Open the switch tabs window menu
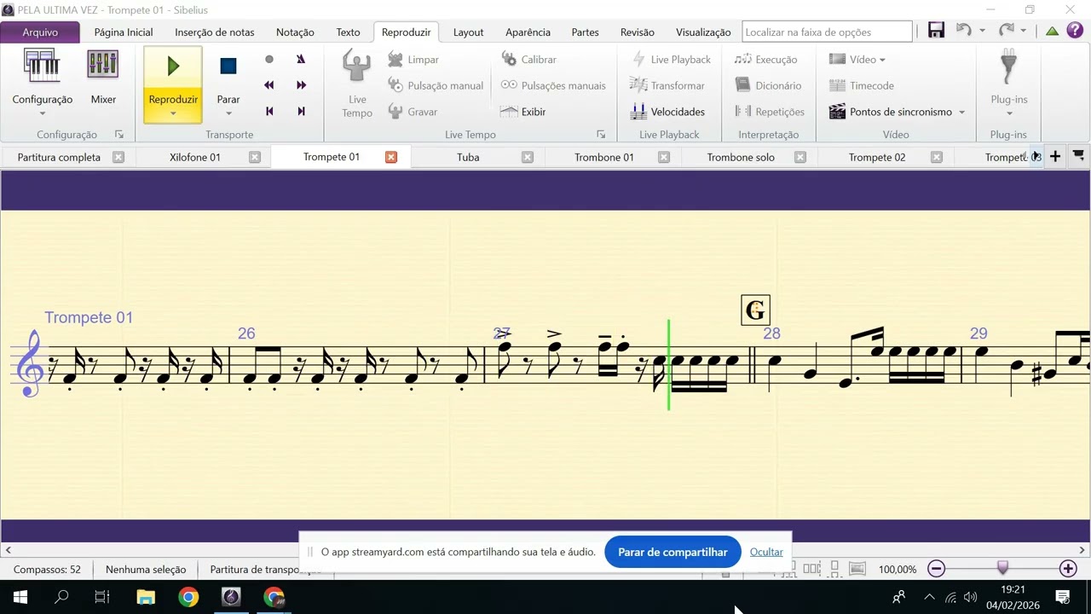 (x=1078, y=156)
